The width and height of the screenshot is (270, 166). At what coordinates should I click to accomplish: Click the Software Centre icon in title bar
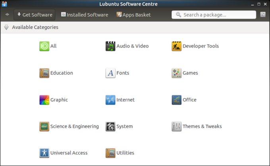coord(4,4)
